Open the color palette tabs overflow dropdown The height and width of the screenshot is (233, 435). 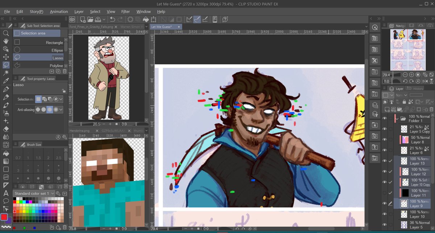65,186
